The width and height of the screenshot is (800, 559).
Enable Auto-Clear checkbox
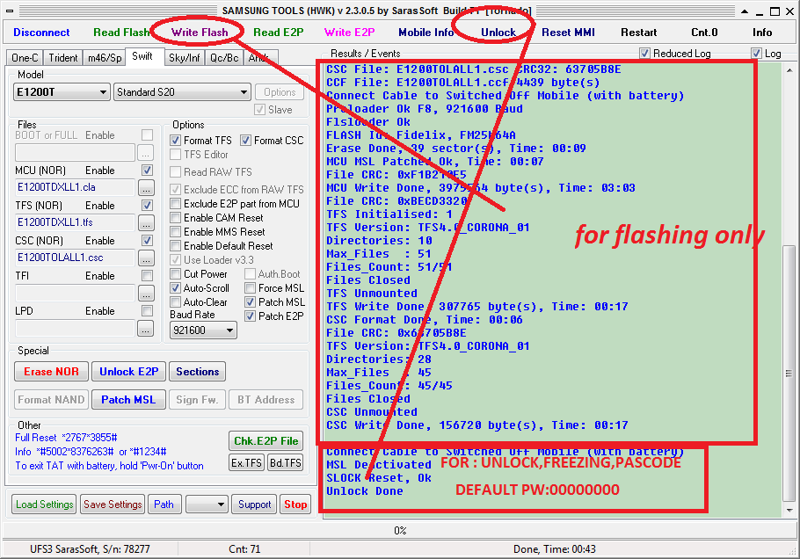click(176, 302)
